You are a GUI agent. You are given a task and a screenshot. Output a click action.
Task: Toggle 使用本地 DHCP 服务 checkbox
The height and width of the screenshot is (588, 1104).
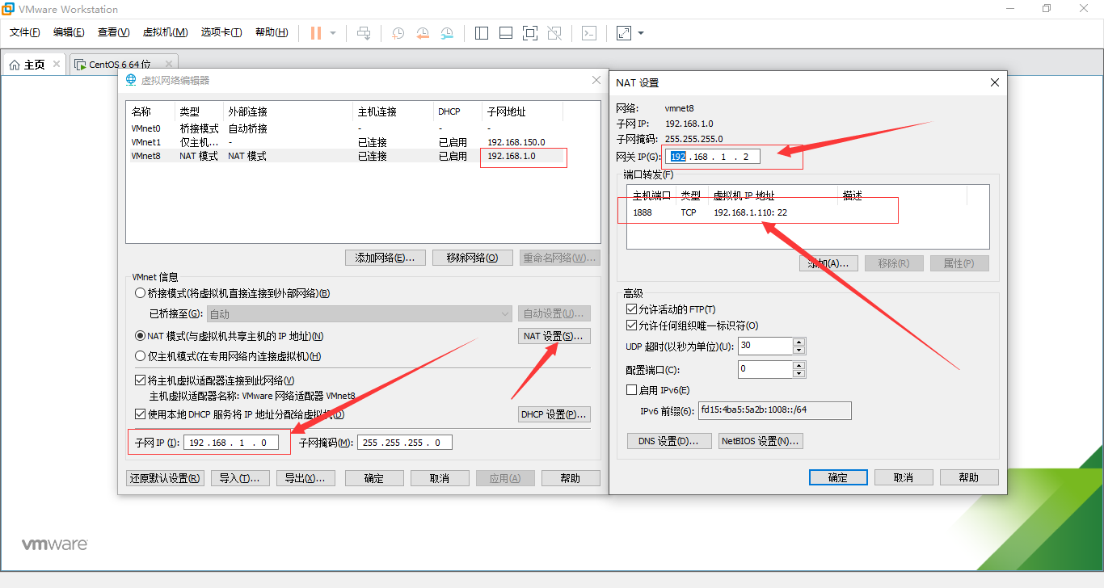pos(141,414)
